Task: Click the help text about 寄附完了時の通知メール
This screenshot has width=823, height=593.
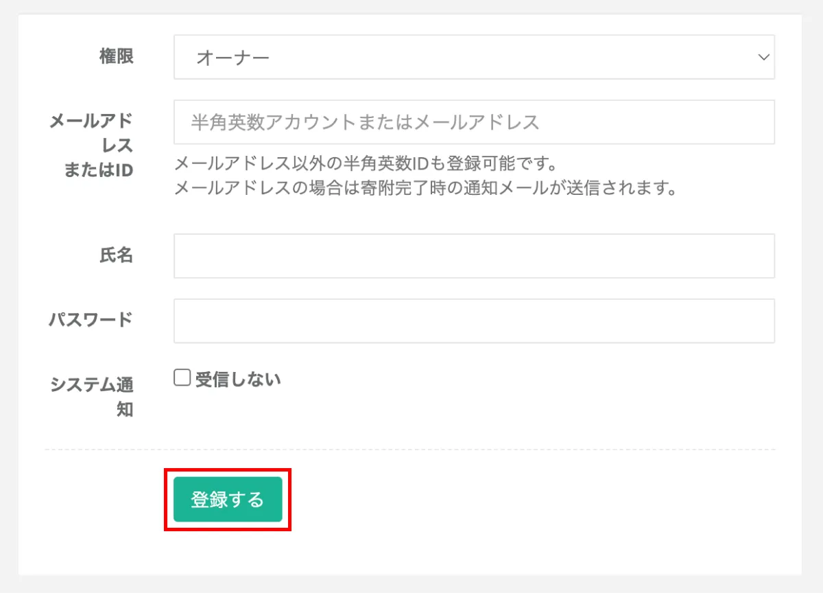Action: pyautogui.click(x=425, y=187)
